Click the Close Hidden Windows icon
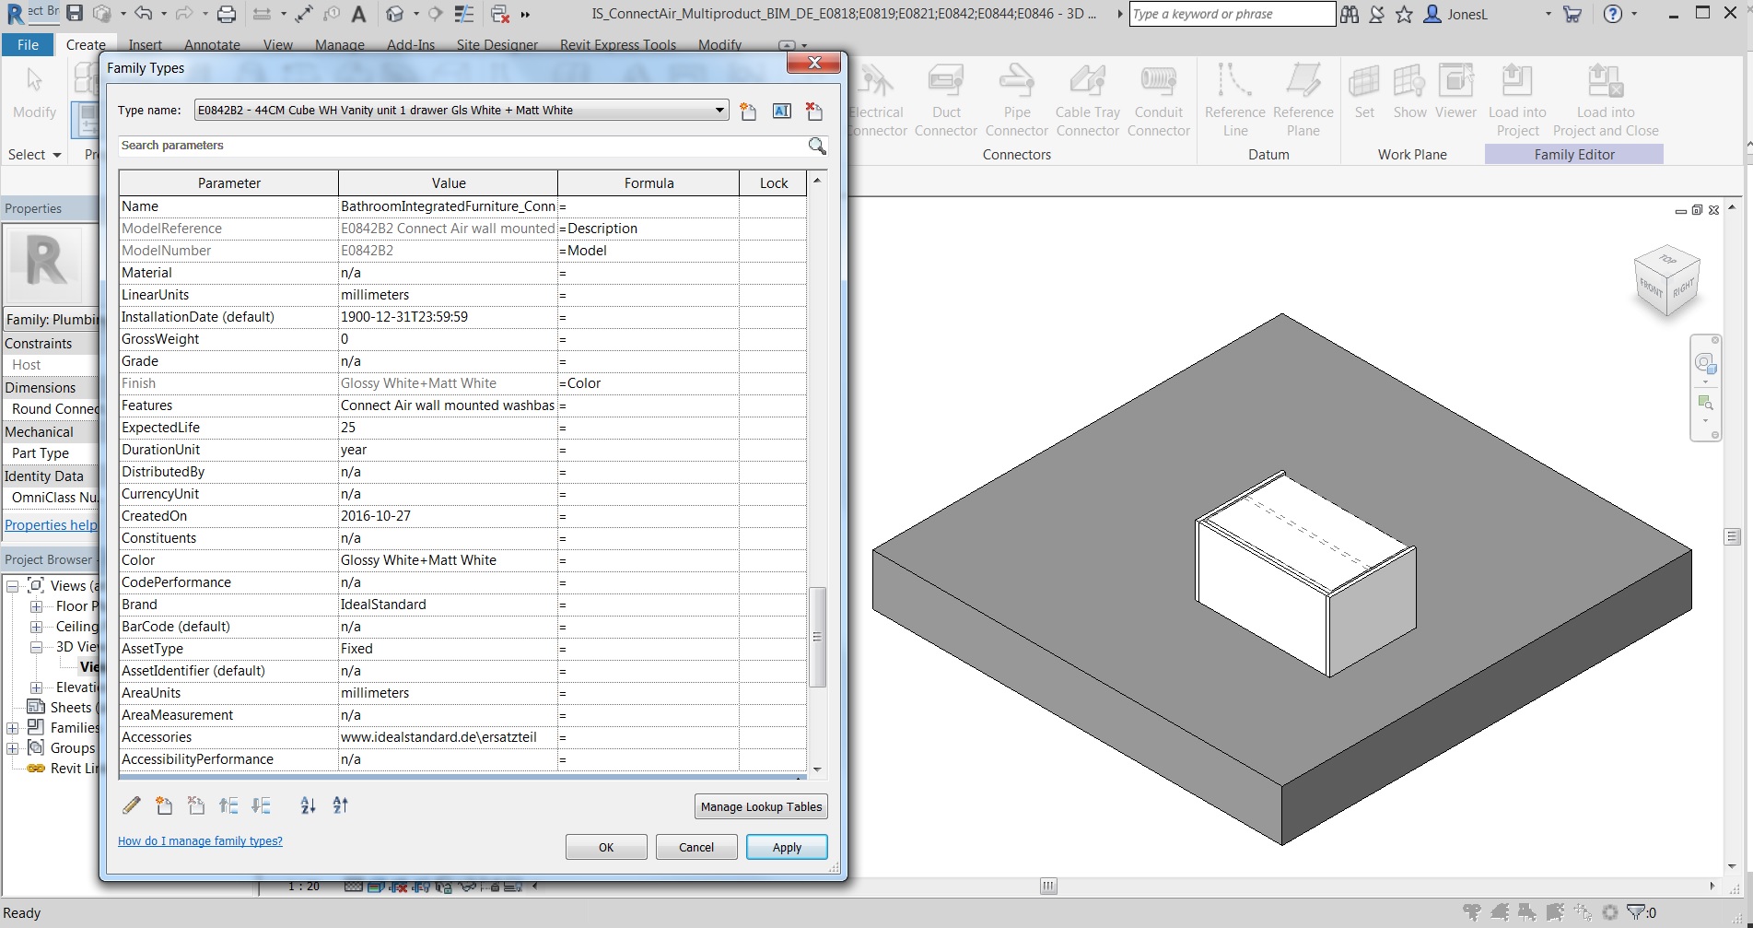This screenshot has height=928, width=1753. [x=500, y=14]
